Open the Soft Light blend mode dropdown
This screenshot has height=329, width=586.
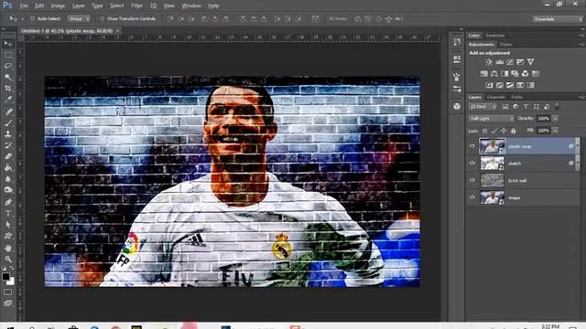(x=492, y=119)
